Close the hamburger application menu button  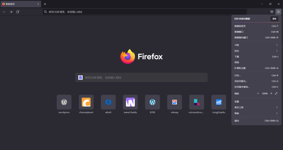click(x=278, y=12)
